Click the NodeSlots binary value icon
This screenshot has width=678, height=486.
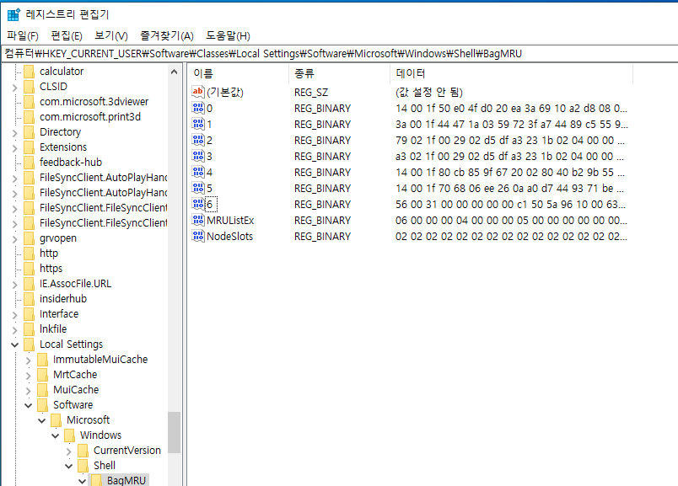click(x=198, y=236)
